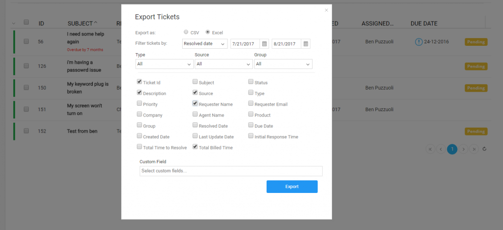
Task: Check the Initial Response Time field
Action: click(251, 136)
